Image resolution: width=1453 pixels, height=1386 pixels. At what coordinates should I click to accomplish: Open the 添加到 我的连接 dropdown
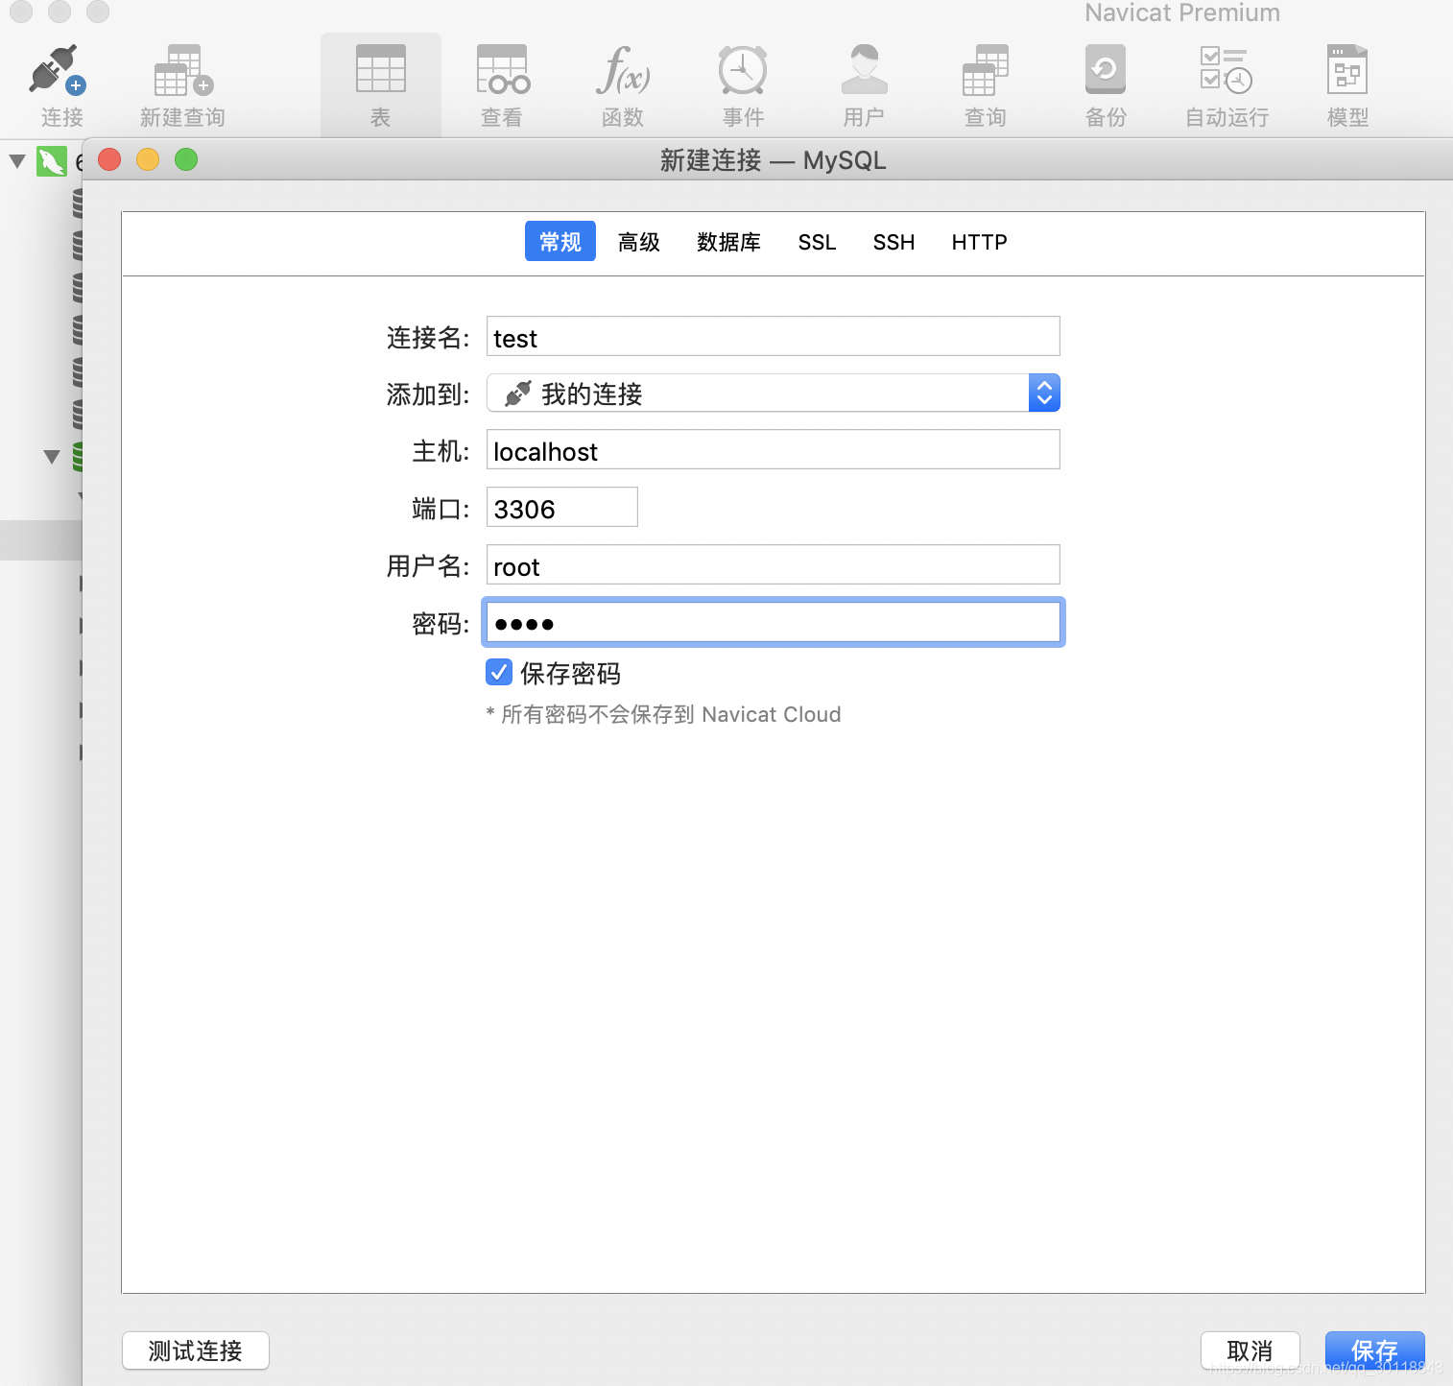(x=774, y=393)
